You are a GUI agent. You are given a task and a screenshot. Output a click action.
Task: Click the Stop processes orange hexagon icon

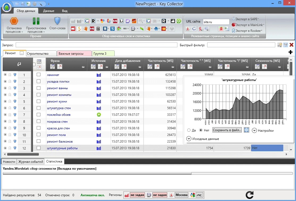click(14, 21)
